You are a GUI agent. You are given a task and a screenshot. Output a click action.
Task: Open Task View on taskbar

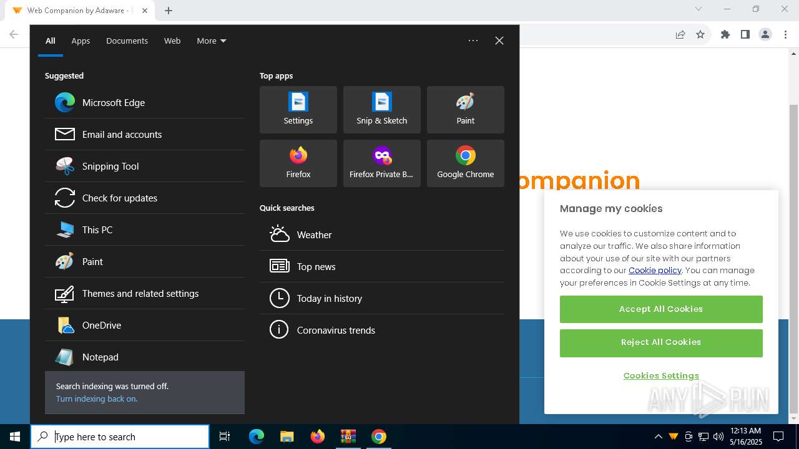pos(225,437)
